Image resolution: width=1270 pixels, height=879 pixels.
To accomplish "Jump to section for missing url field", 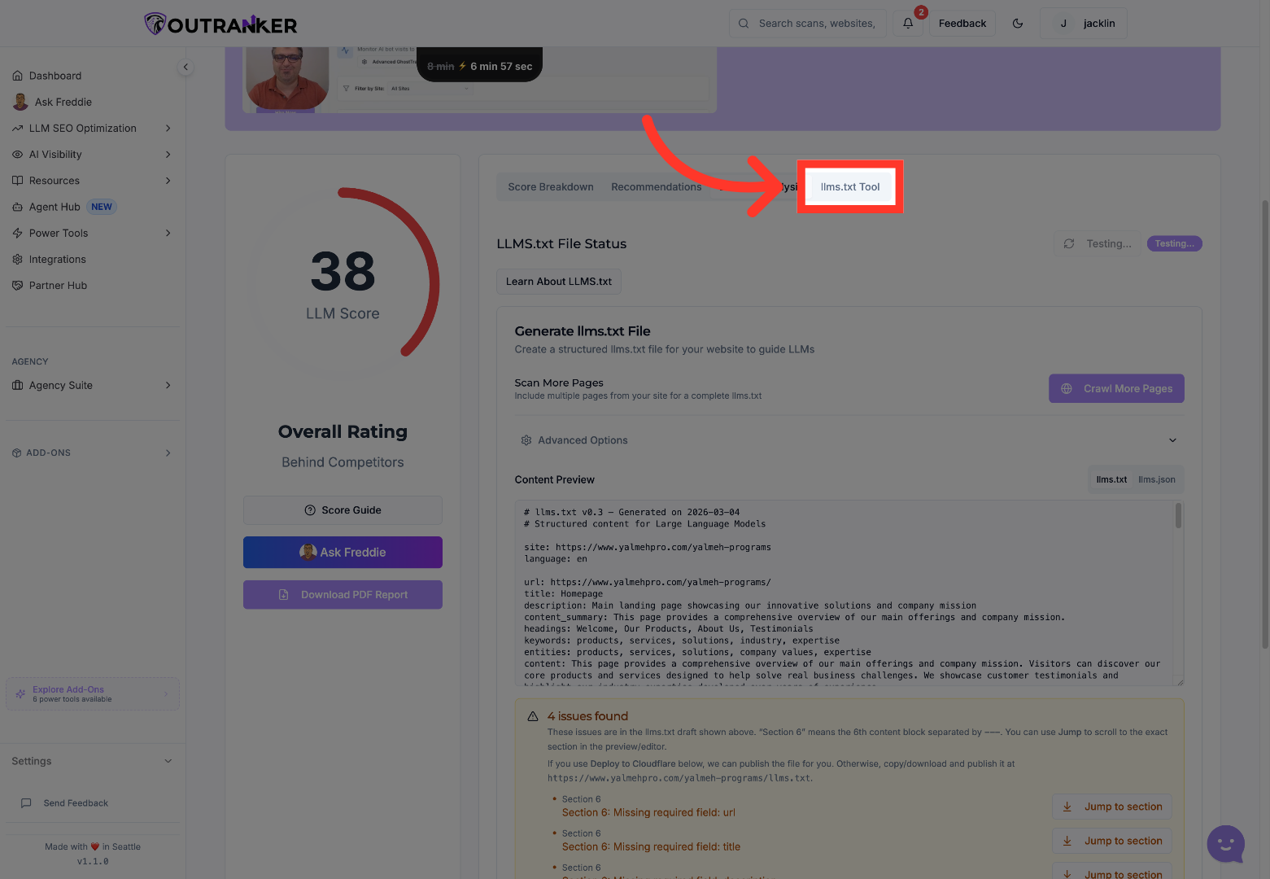I will 1112,807.
